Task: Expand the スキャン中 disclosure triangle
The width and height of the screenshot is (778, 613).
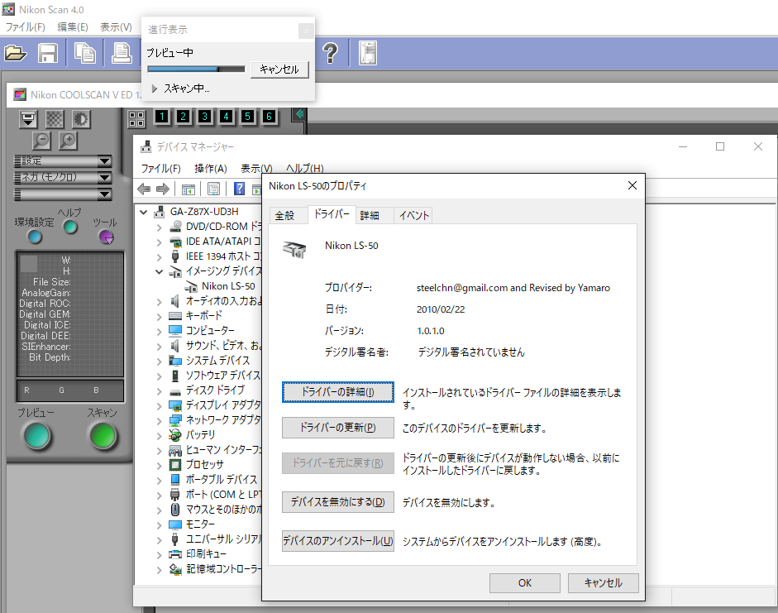Action: (x=155, y=89)
